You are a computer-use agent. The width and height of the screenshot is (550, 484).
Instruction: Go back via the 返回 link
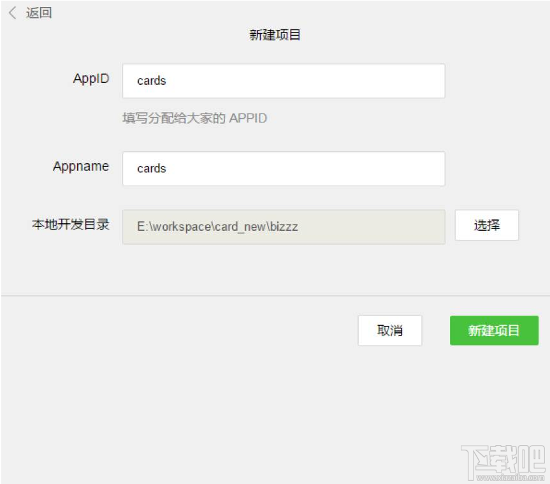39,13
